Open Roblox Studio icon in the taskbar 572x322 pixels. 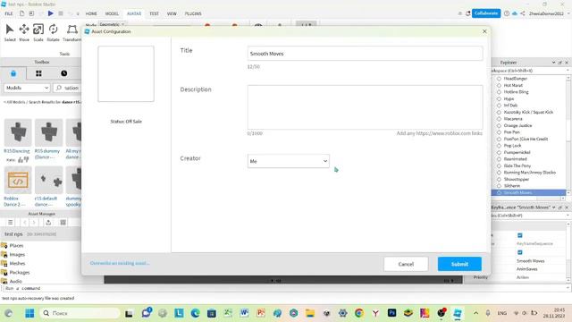pos(458,313)
